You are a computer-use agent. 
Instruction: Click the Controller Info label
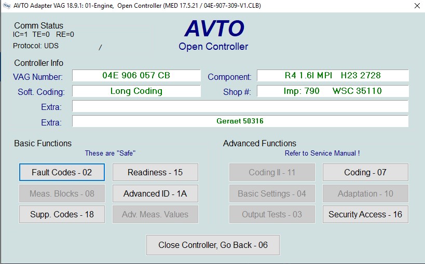click(38, 63)
